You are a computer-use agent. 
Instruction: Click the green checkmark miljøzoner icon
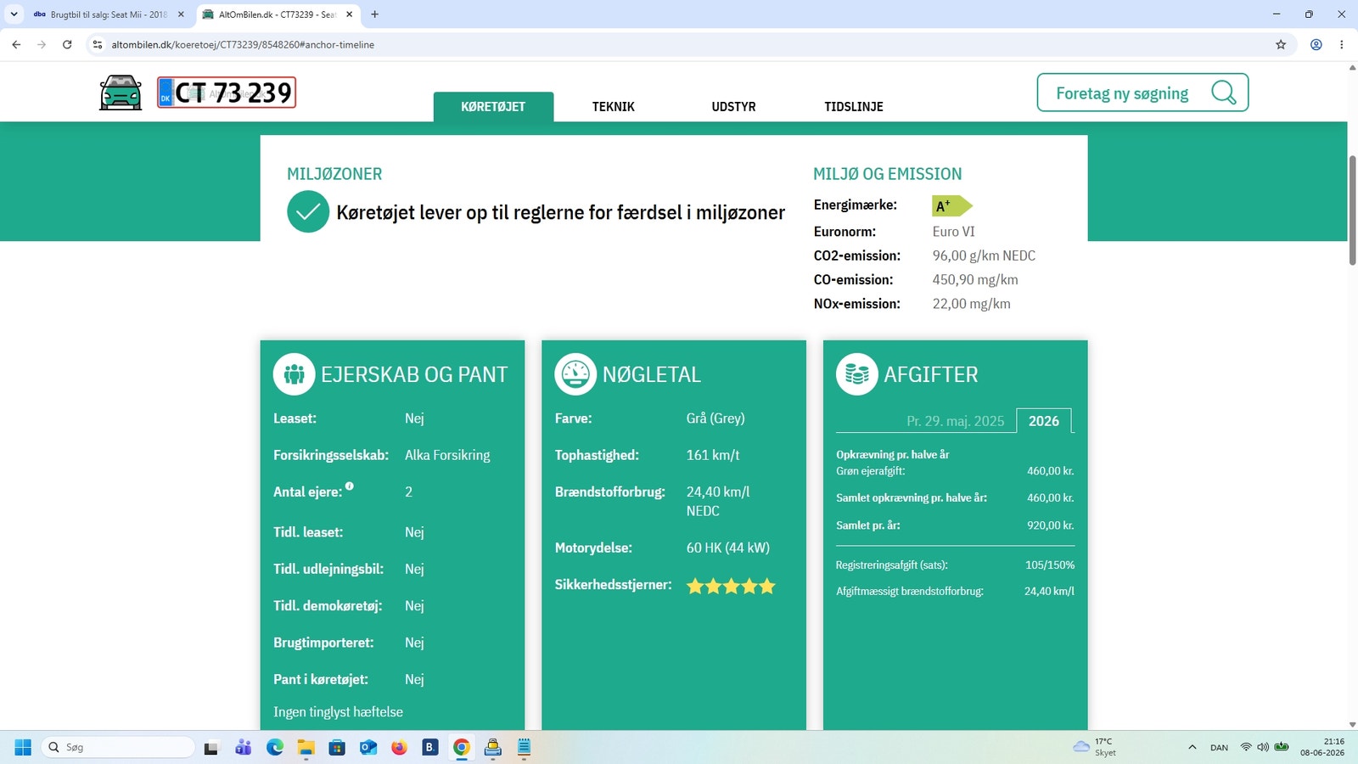tap(308, 212)
